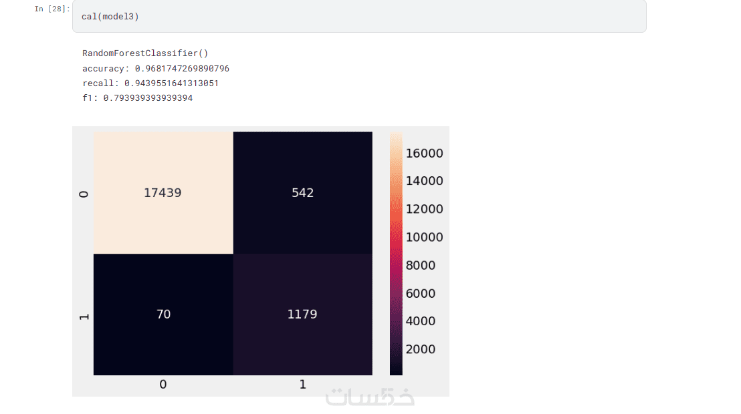This screenshot has width=741, height=414.
Task: Select the In [28] cell prompt
Action: pyautogui.click(x=52, y=9)
